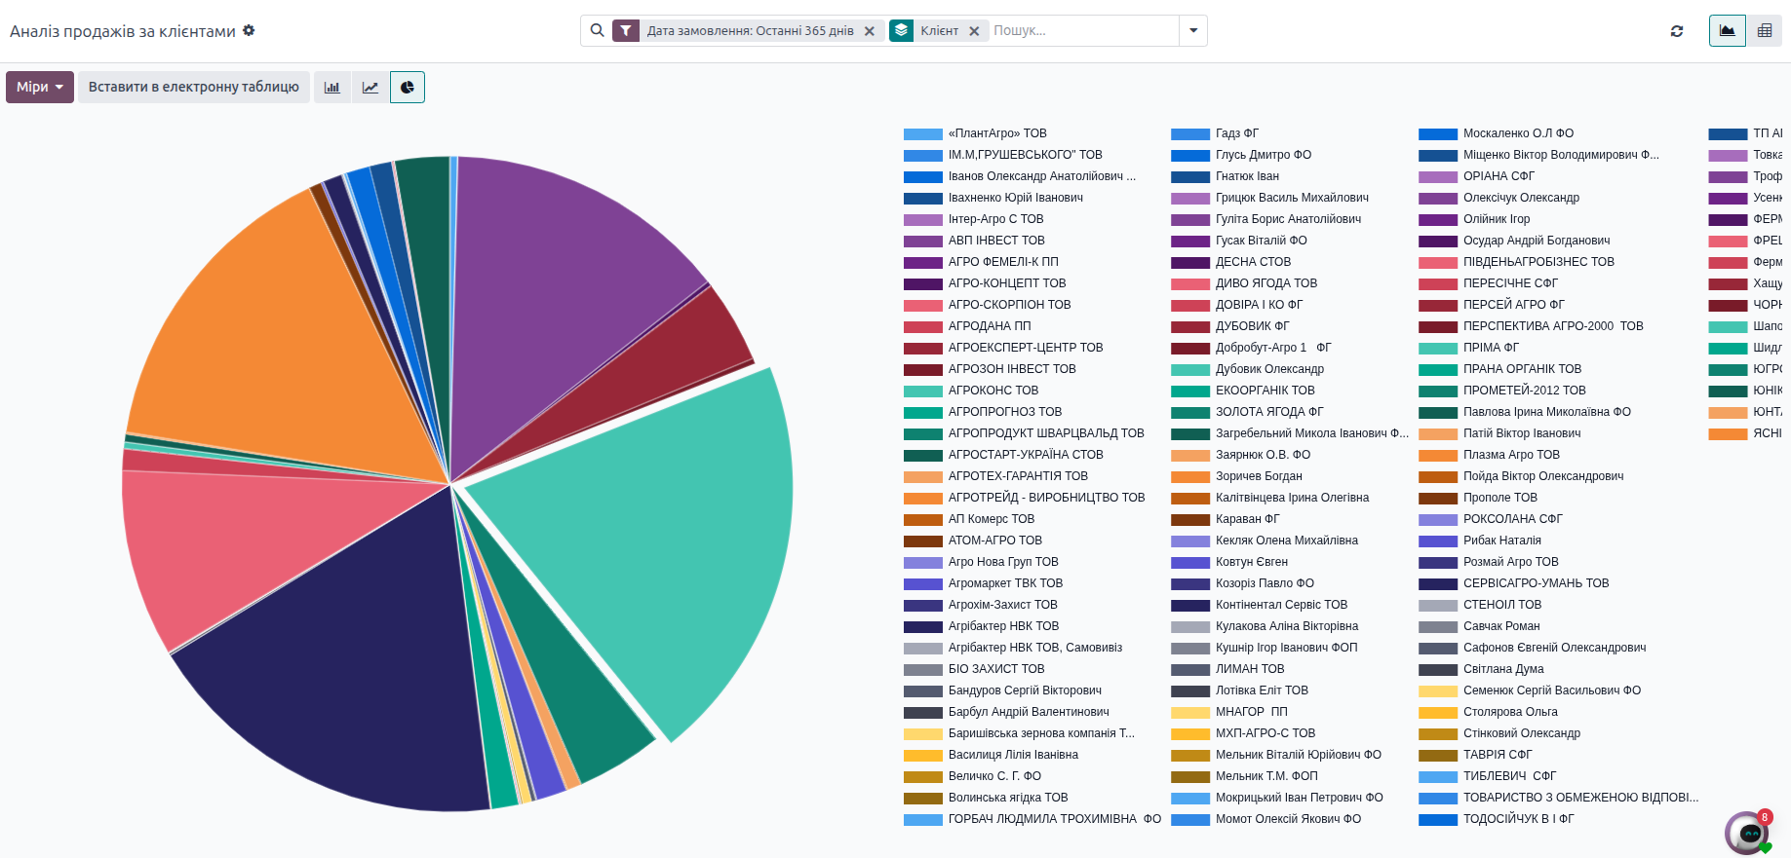The height and width of the screenshot is (858, 1791).
Task: Click Аналіз продажів за клієнтами title
Action: pyautogui.click(x=123, y=31)
